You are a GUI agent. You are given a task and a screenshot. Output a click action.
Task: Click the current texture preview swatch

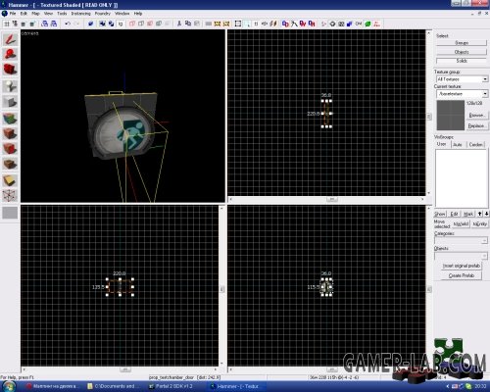pos(451,115)
